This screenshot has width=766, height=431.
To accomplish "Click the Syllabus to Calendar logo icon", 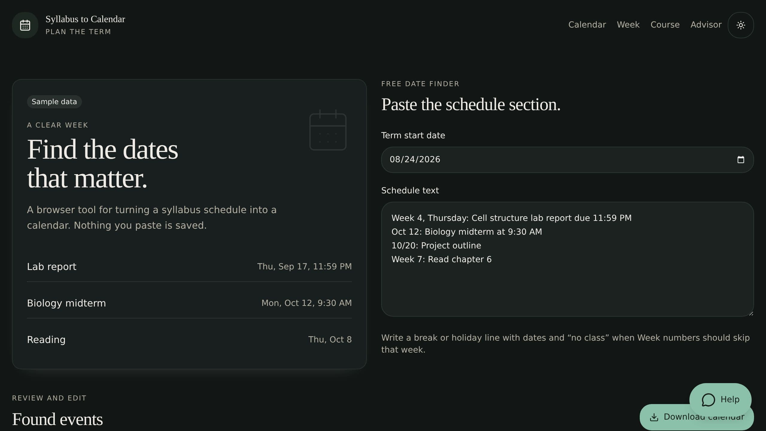I will coord(25,25).
